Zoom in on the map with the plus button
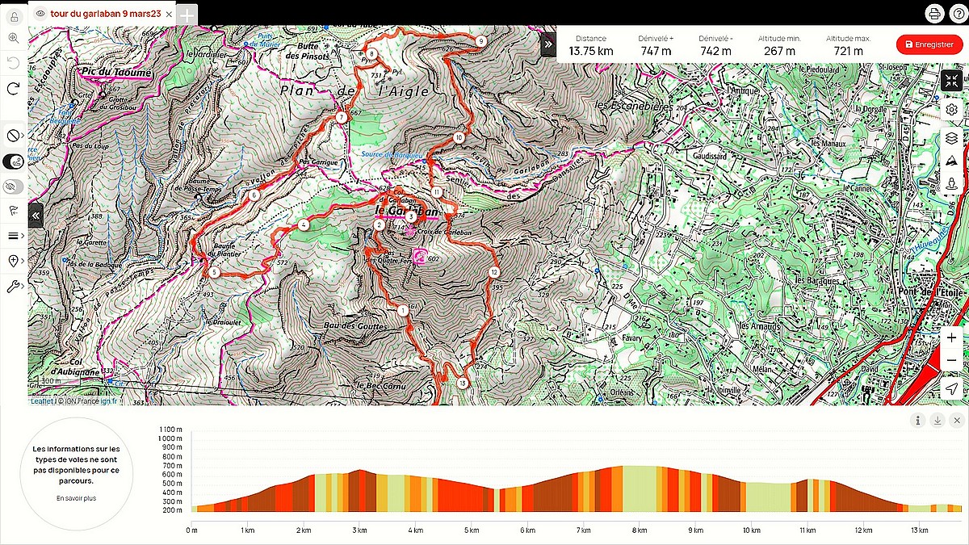969x545 pixels. [953, 337]
